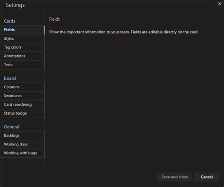Viewport: 224px width, 187px height.
Task: Select Swimlanes in the Board section
Action: pos(22,96)
